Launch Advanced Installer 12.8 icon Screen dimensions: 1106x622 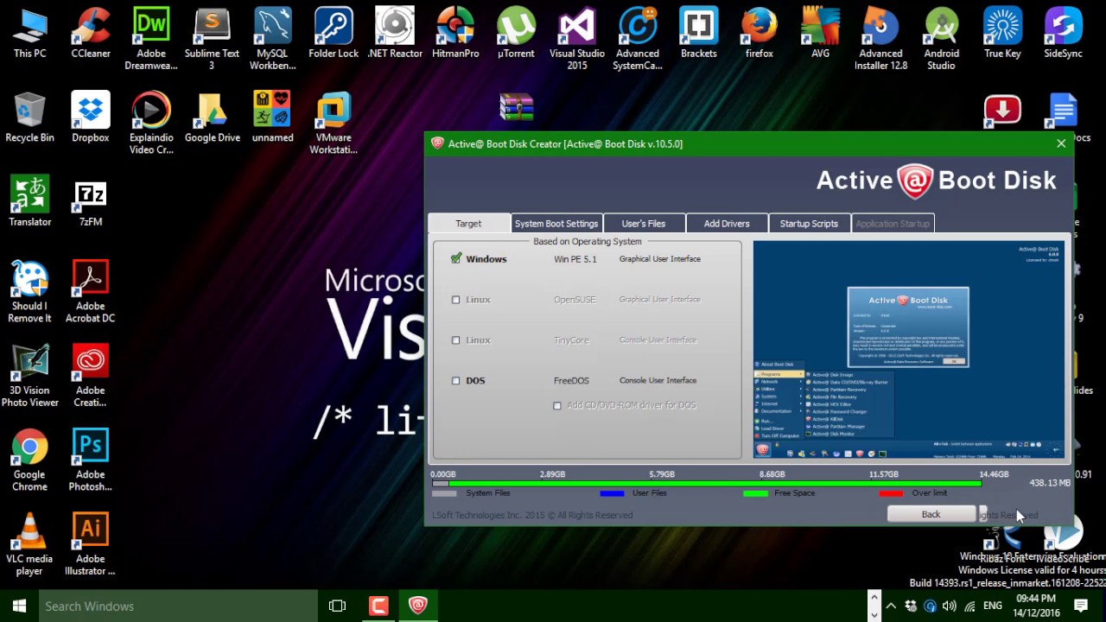[880, 40]
